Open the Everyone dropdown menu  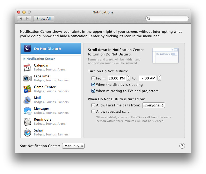pyautogui.click(x=153, y=105)
